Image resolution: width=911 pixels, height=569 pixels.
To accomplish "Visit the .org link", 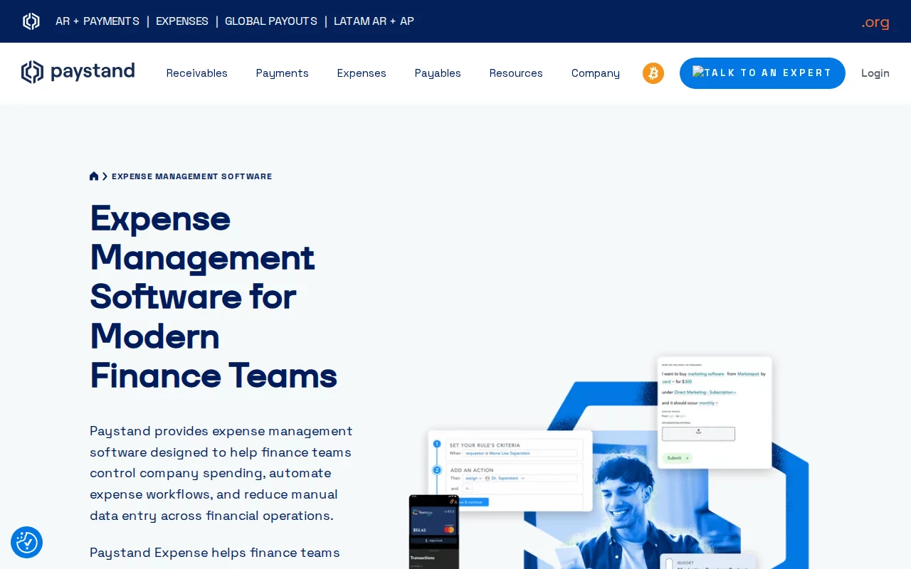I will pyautogui.click(x=875, y=22).
